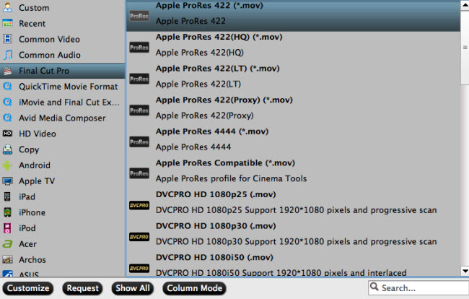Viewport: 469px width, 299px height.
Task: Open the HD Video category
Action: (63, 134)
